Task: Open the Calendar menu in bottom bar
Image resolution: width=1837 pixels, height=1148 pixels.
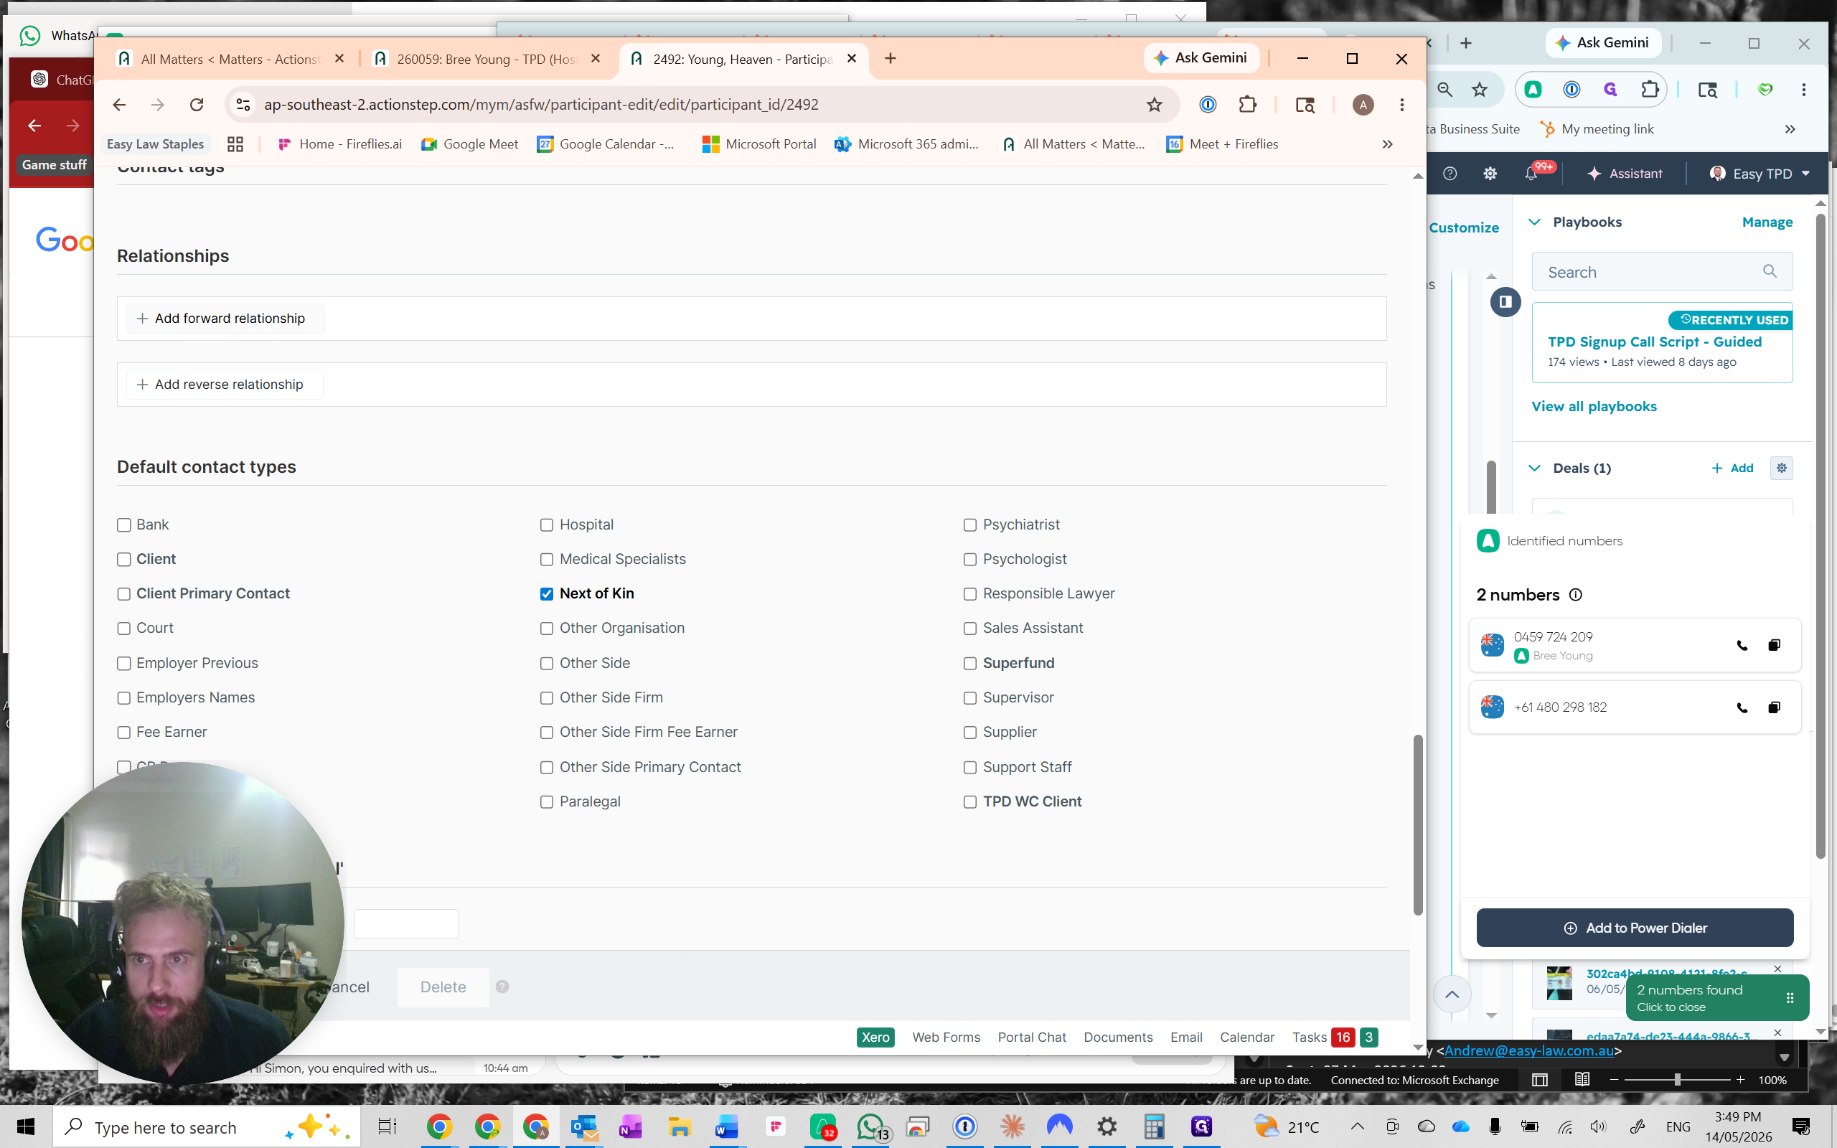Action: [x=1246, y=1038]
